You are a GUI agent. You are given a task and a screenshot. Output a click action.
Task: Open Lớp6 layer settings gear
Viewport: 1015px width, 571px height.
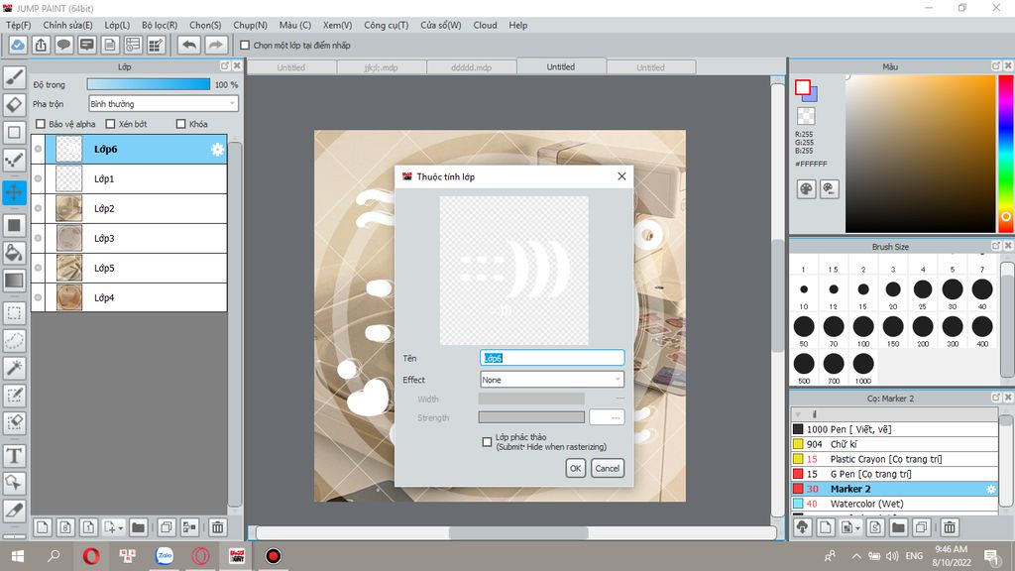pyautogui.click(x=217, y=150)
